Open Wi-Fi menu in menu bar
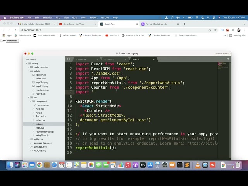248x186 pixels. coord(197,17)
